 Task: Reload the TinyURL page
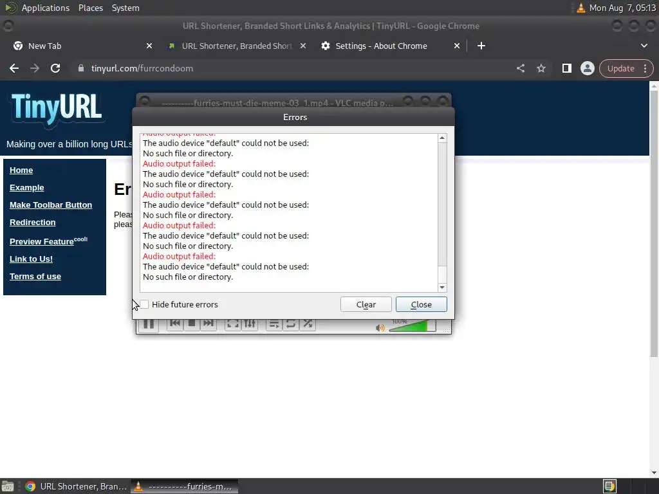tap(55, 68)
